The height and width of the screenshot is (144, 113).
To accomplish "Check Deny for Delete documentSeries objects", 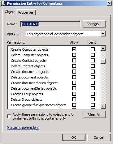I will point(93,88).
